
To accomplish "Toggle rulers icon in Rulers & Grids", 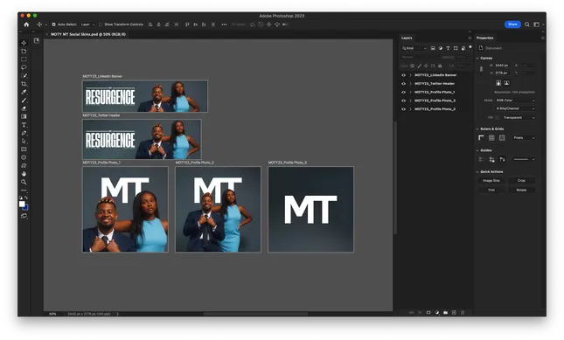I will tap(481, 137).
